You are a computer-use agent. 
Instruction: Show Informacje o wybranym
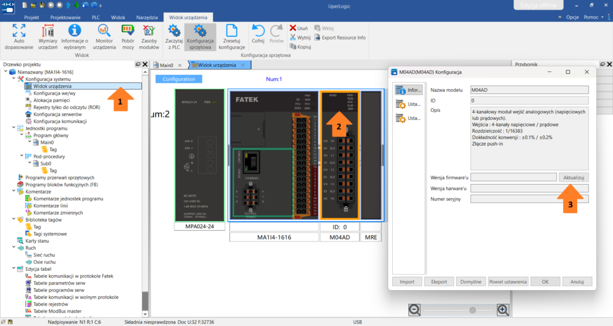tap(74, 37)
